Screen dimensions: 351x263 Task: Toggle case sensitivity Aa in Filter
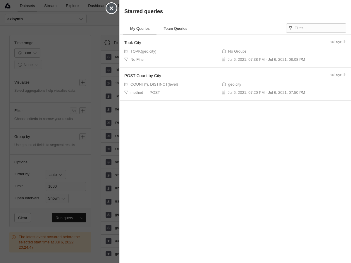(x=73, y=111)
